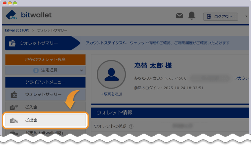Click the help icon next to ウォレットの状態
The width and height of the screenshot is (251, 146).
pos(131,126)
